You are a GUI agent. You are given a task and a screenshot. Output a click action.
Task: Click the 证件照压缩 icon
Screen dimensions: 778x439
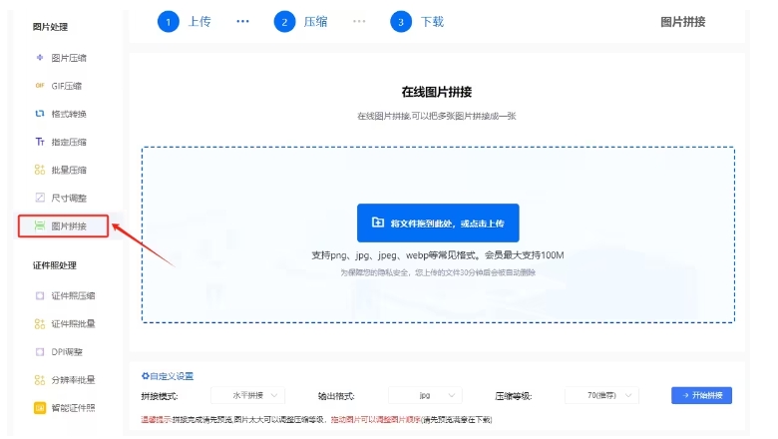tap(40, 295)
